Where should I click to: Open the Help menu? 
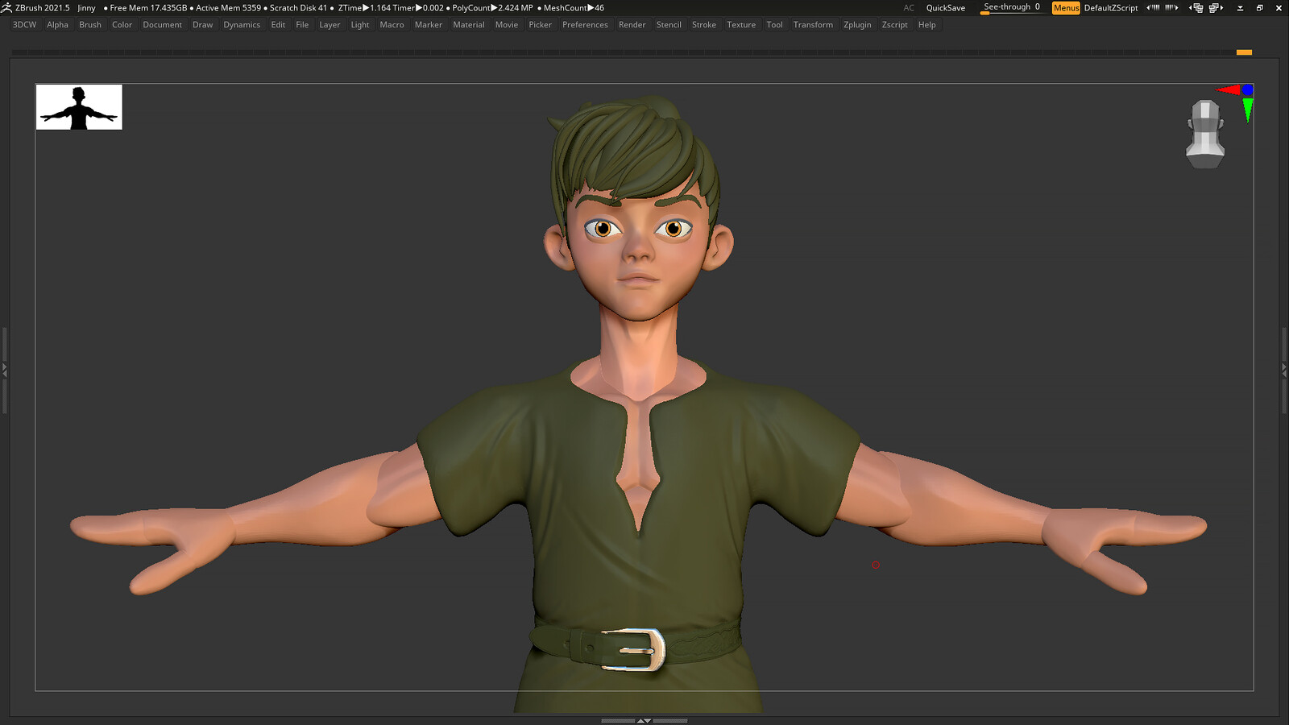point(927,25)
